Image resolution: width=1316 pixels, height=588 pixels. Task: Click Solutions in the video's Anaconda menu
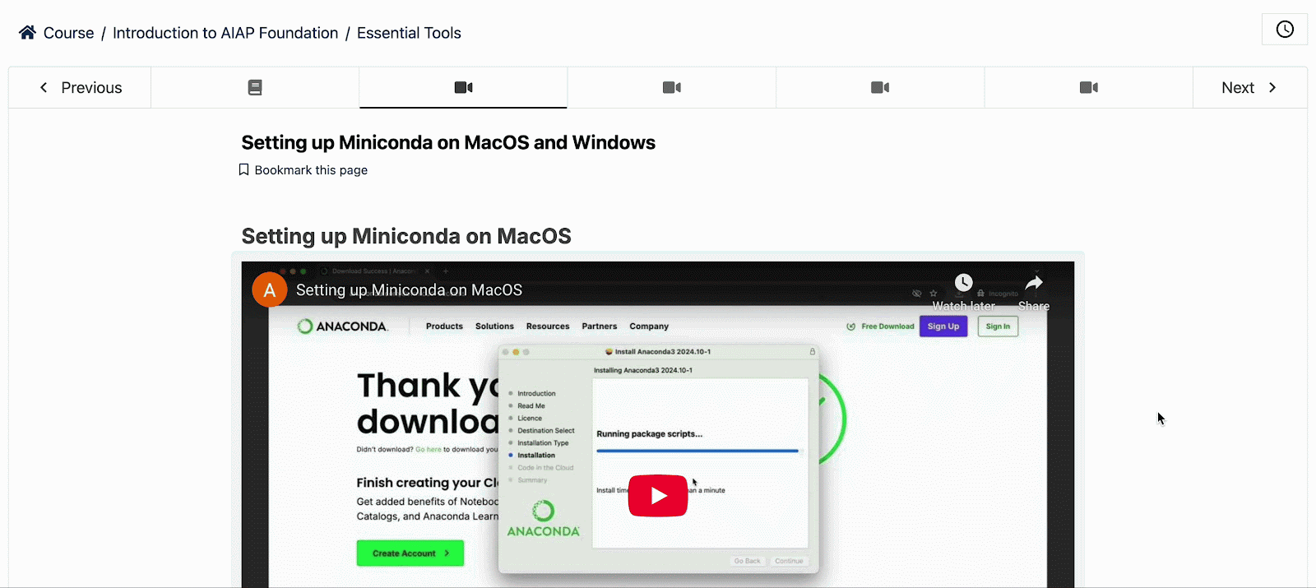pyautogui.click(x=494, y=326)
